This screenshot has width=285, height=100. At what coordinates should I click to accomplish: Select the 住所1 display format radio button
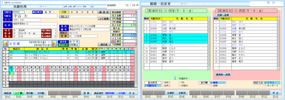pos(162,82)
